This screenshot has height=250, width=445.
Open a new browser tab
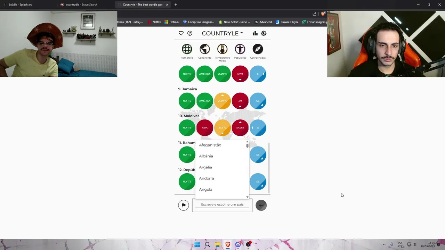tap(176, 5)
